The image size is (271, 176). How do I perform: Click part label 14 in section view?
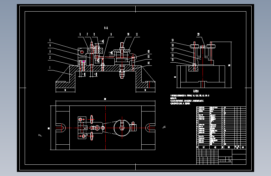pos(148,63)
